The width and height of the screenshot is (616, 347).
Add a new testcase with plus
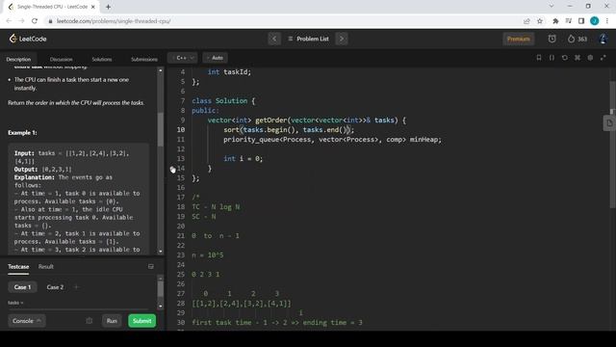tap(76, 287)
